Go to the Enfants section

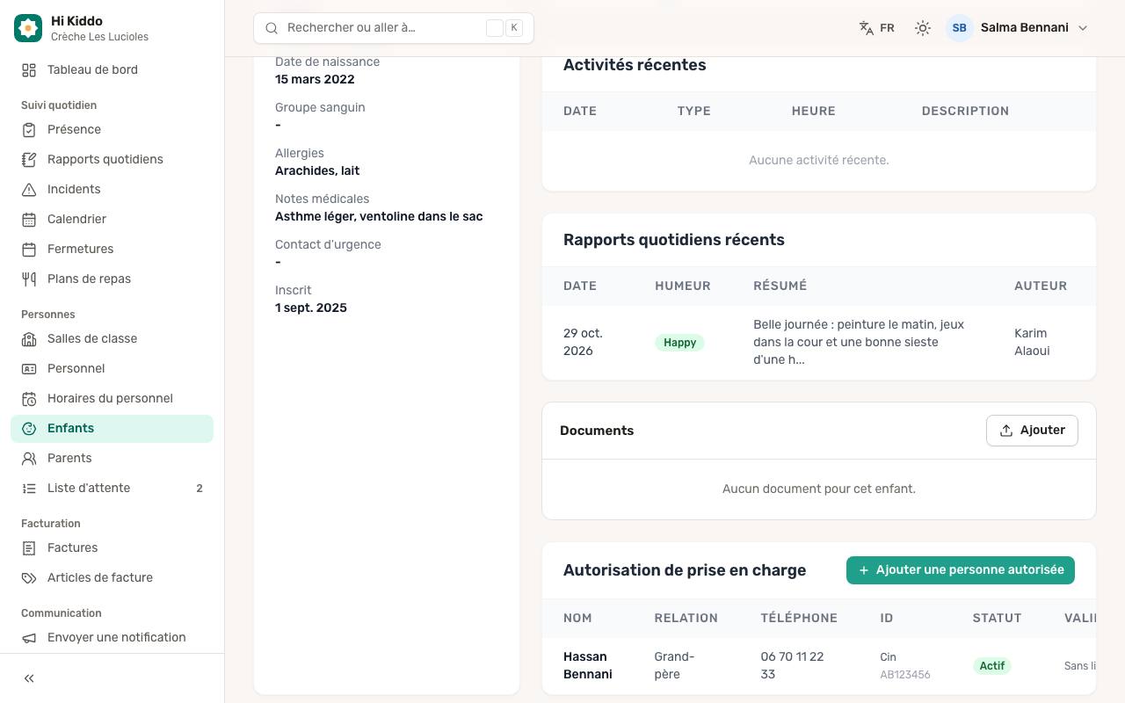click(x=112, y=429)
